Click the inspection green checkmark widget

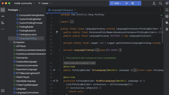coord(161,15)
